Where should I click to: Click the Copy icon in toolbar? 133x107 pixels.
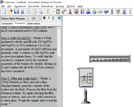click(x=28, y=12)
